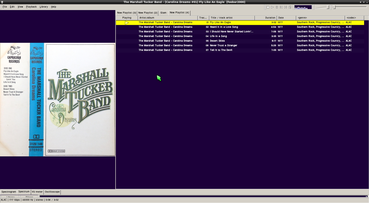Click the seek bar in the toolbar
This screenshot has height=203, width=369.
(350, 7)
